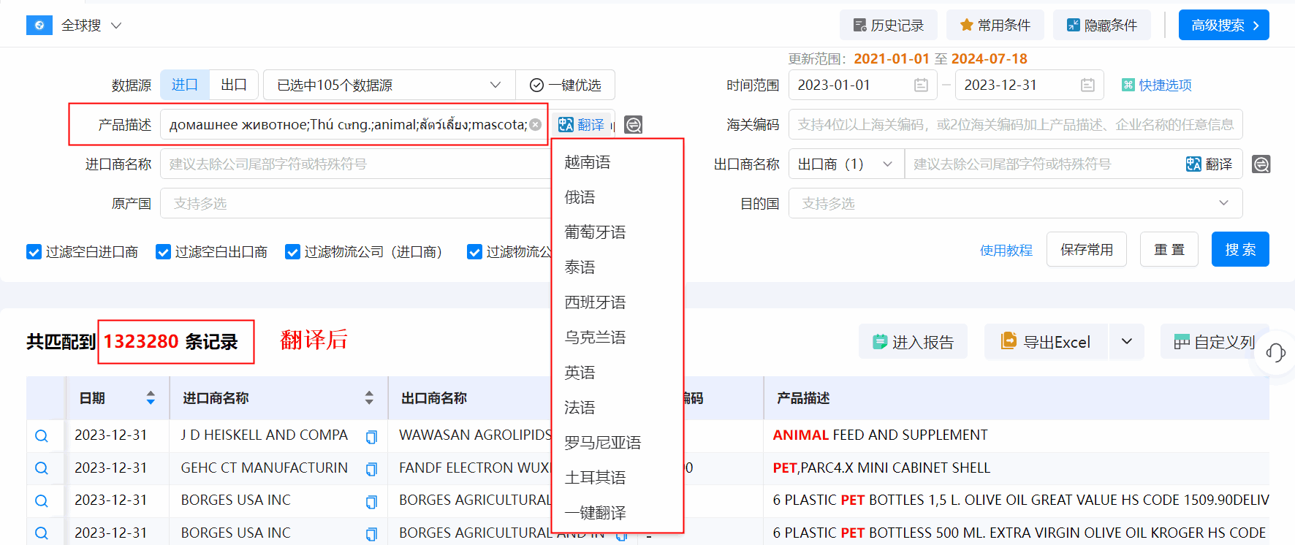Select 西班牙语 from translation menu
Screen dimensions: 1295x545
point(595,302)
